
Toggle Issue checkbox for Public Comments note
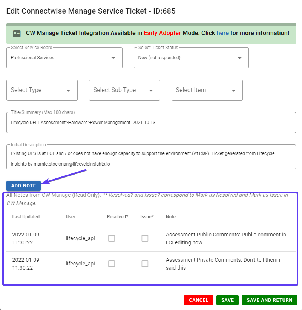pos(145,238)
